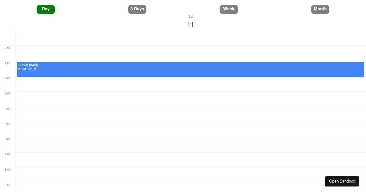The width and height of the screenshot is (366, 192).
Task: Click the empty 3:00 time slot
Action: click(x=191, y=99)
